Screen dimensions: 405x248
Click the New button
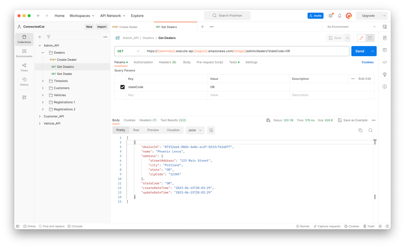pos(89,27)
